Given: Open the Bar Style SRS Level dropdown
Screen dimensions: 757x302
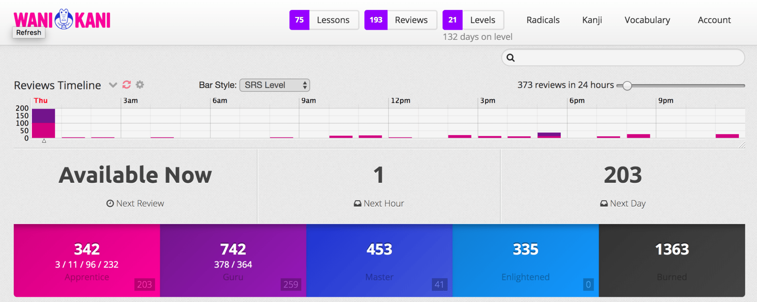Looking at the screenshot, I should [x=274, y=85].
